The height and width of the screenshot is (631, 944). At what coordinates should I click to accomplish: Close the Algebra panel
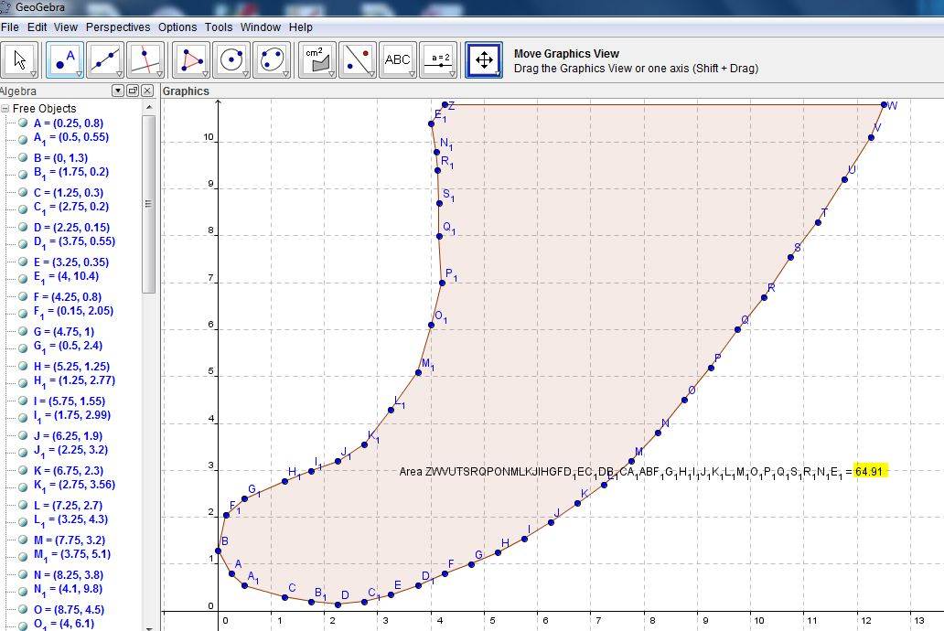[147, 91]
